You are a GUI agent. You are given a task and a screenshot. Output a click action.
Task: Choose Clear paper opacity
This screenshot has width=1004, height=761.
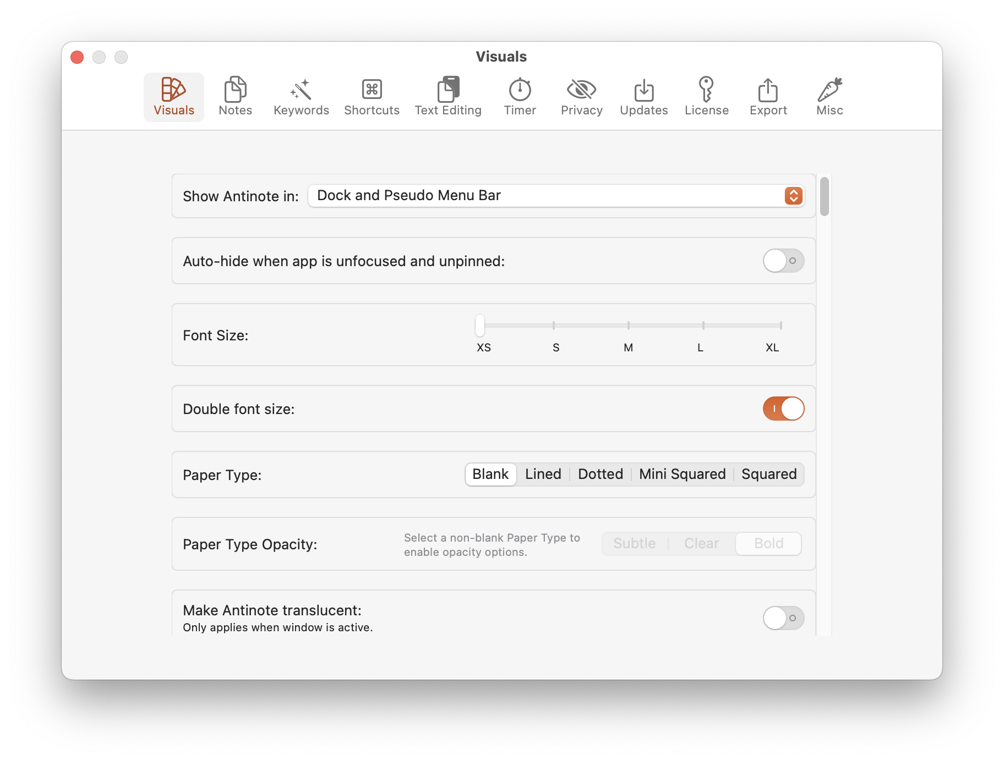(701, 543)
